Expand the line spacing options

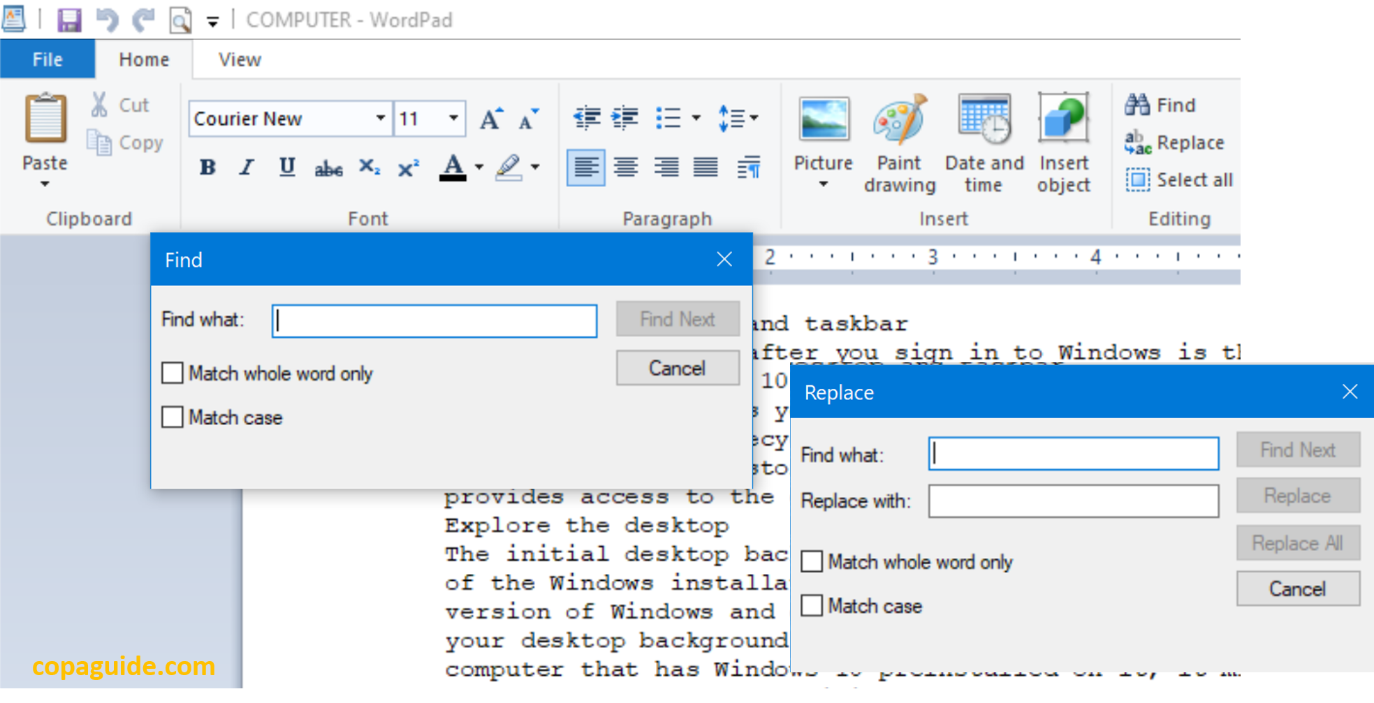[753, 119]
